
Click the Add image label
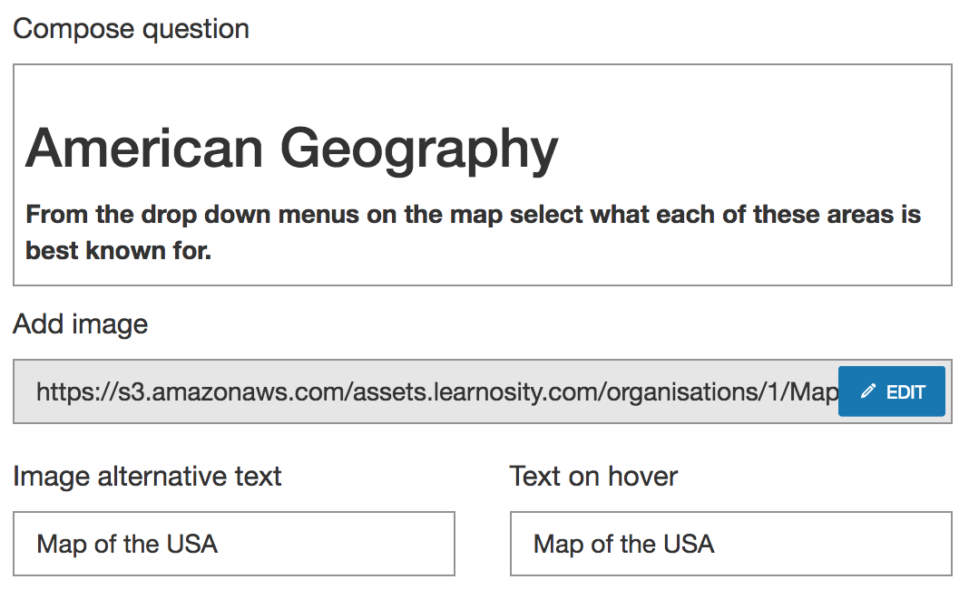pos(80,323)
